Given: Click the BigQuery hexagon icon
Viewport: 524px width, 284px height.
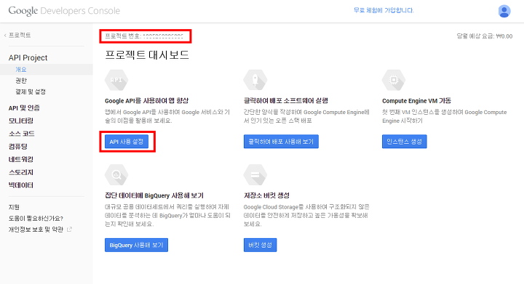Looking at the screenshot, I should click(x=116, y=174).
